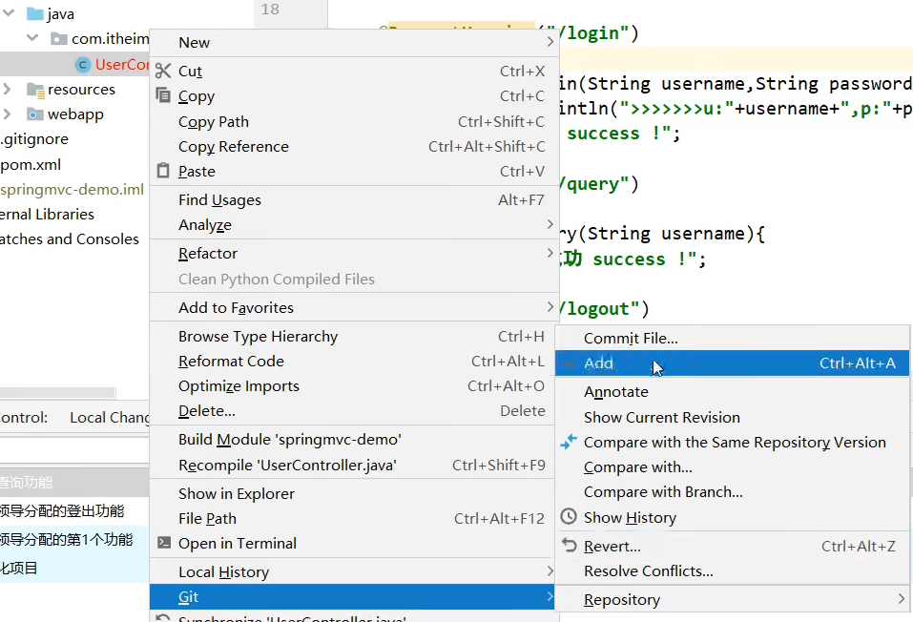
Task: Switch to the Local Changes tab
Action: coord(110,418)
